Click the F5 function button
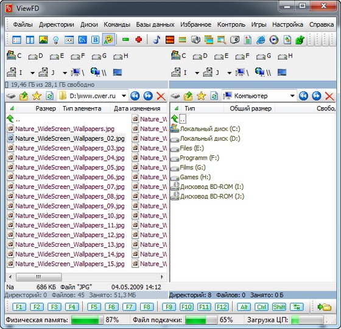The image size is (341, 329). pos(94,307)
